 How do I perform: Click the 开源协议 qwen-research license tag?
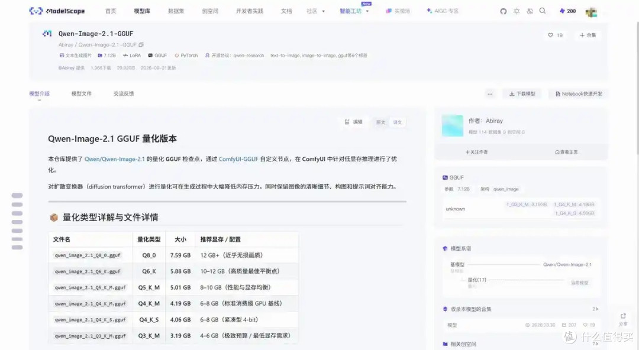(x=234, y=56)
